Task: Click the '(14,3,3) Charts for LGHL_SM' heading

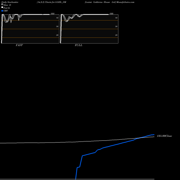Action: pos(51,2)
